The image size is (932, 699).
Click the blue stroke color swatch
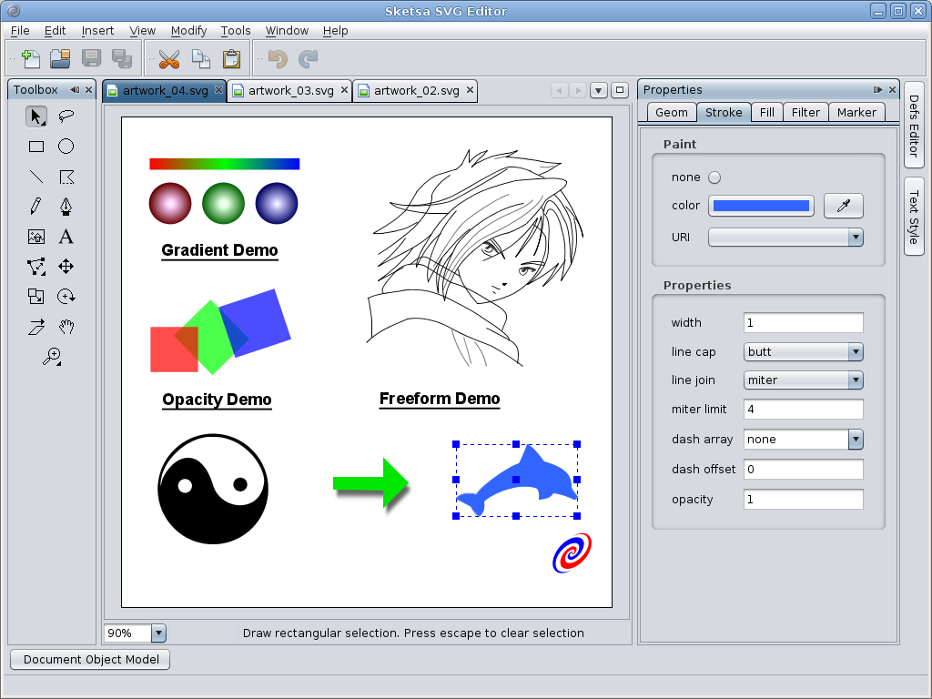761,206
